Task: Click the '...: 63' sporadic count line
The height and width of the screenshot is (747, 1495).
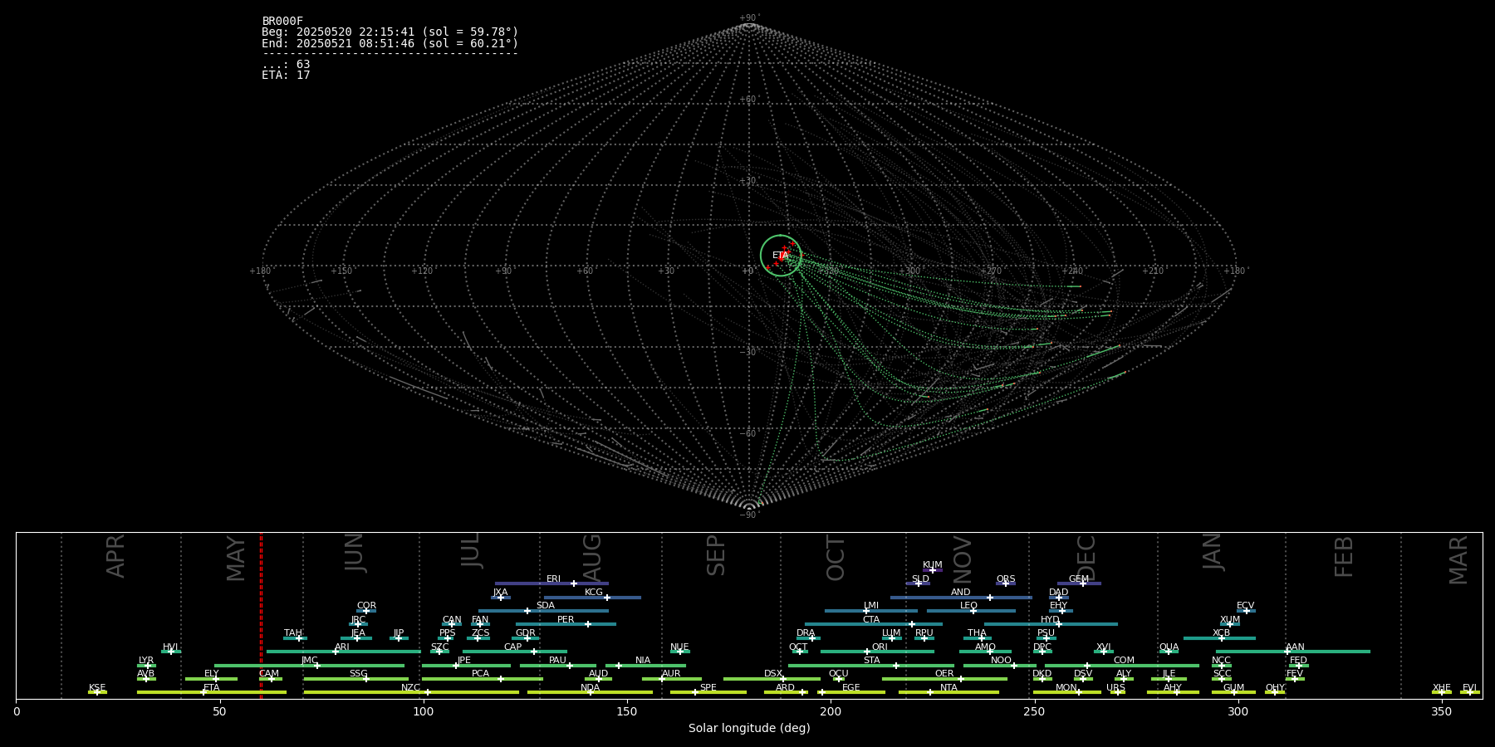Action: [x=286, y=64]
